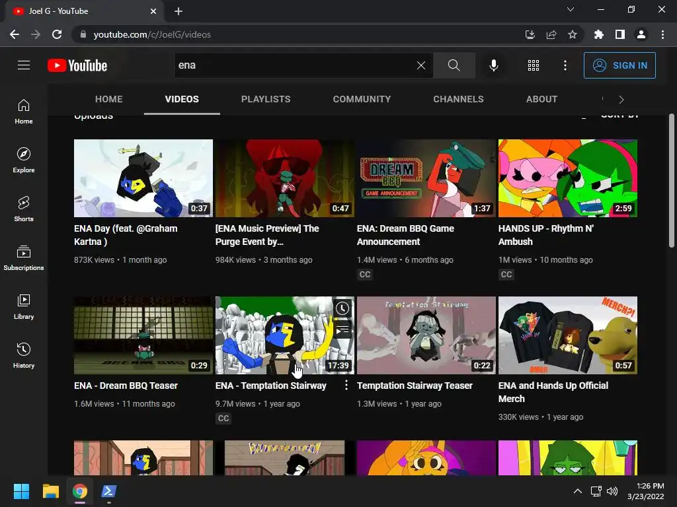Share this page from the address bar

(x=551, y=34)
